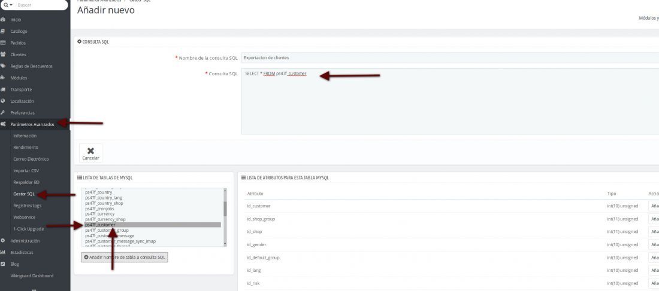Click inside the Consulta SQL textarea

tap(450, 102)
